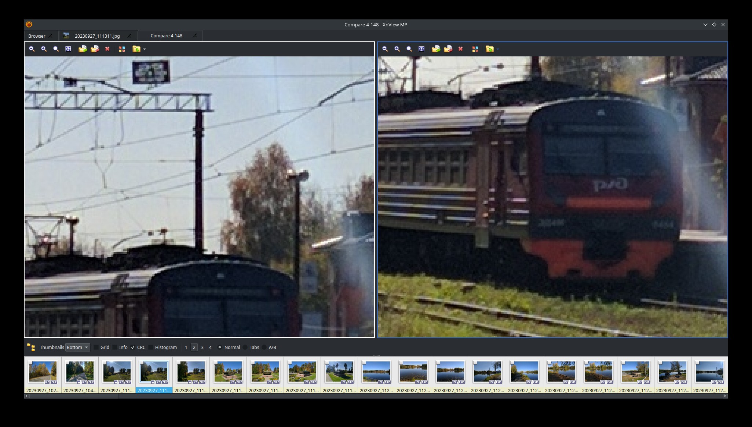Click remove-from-compare grid icon in right pane
Image resolution: width=752 pixels, height=427 pixels.
click(x=475, y=49)
